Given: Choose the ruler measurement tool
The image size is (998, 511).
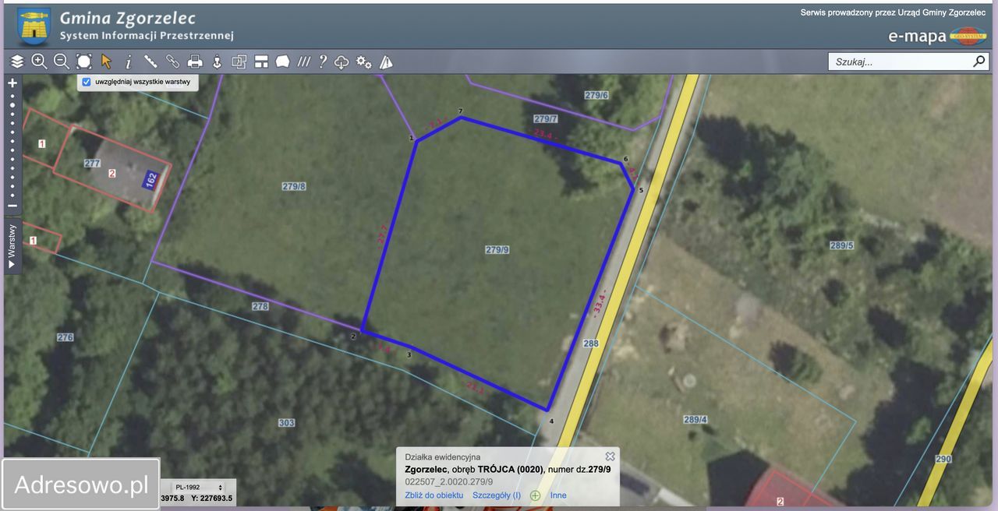Looking at the screenshot, I should (x=150, y=62).
